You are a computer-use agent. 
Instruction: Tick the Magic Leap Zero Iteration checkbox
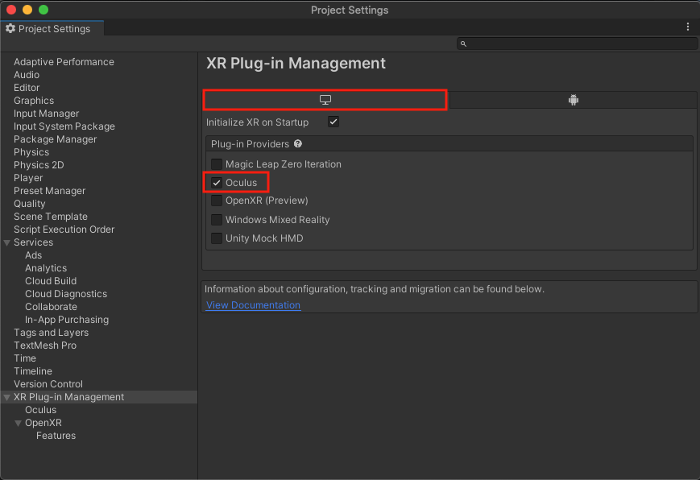217,164
